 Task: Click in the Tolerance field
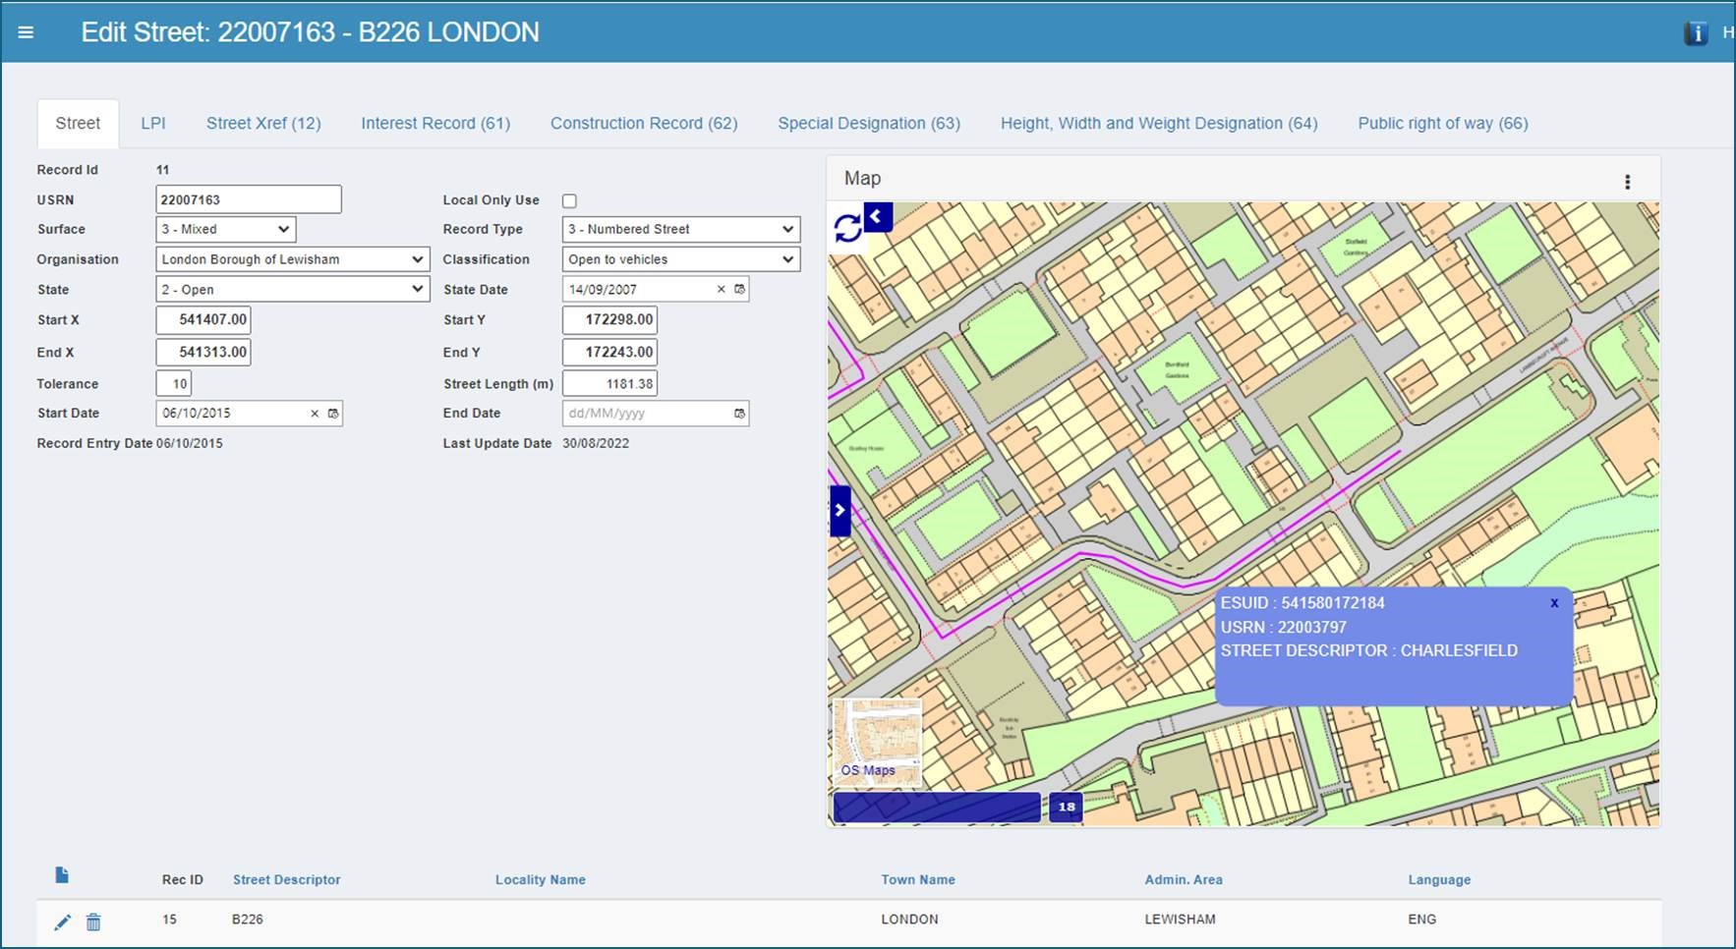click(x=174, y=384)
